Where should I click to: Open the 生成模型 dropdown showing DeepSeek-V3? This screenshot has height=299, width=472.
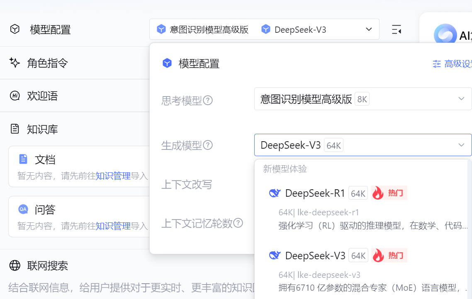click(363, 145)
